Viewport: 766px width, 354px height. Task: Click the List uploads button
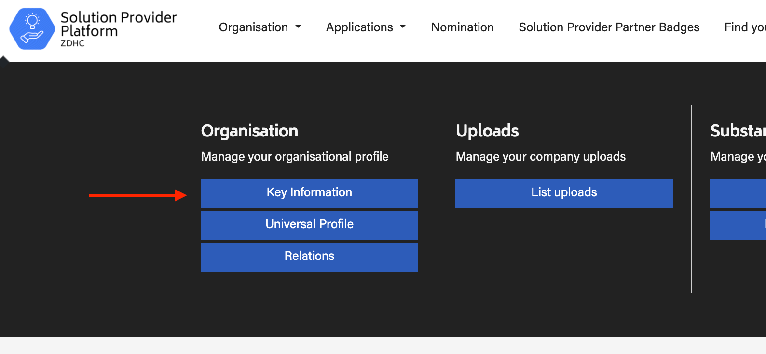(x=564, y=193)
